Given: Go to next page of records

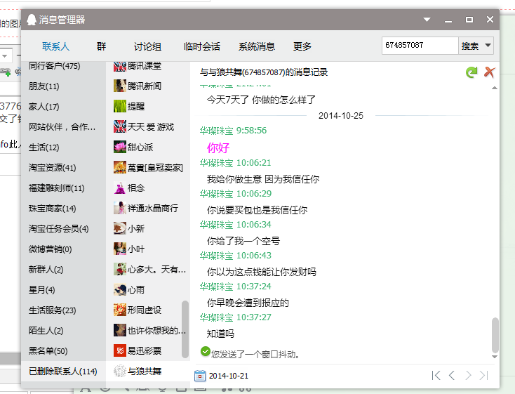Looking at the screenshot, I should (x=469, y=375).
